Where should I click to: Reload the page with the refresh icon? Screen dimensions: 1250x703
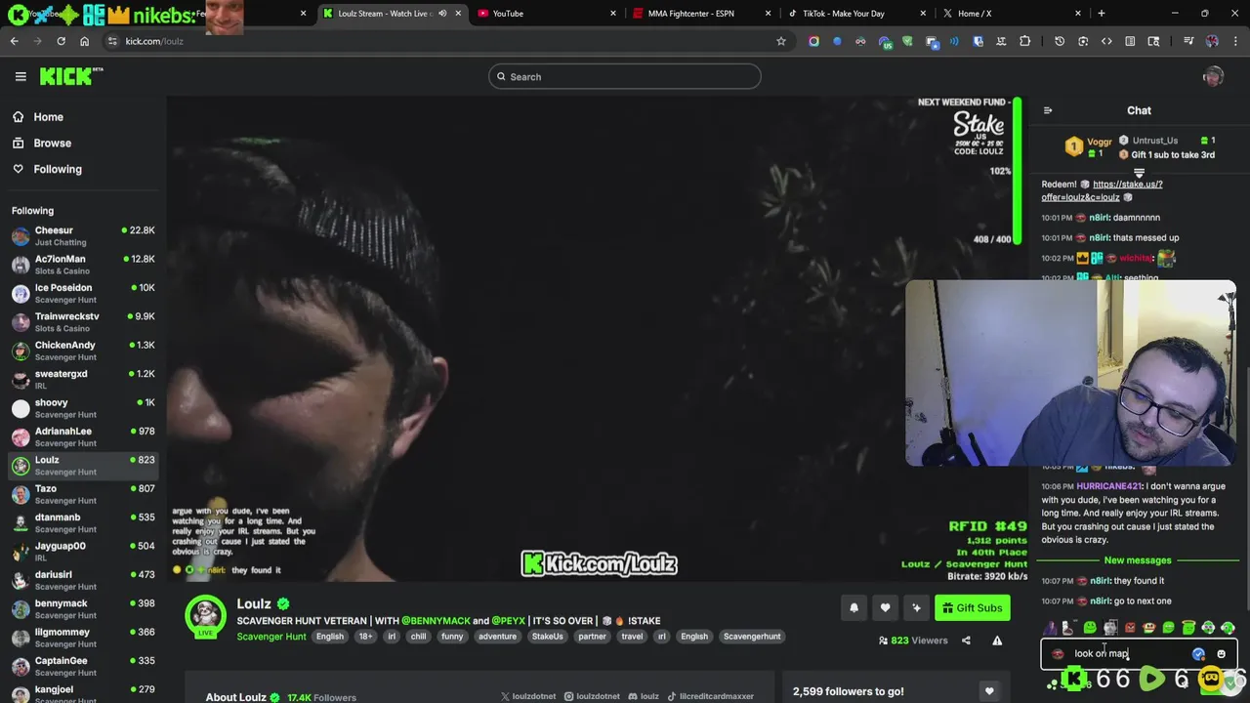click(x=61, y=41)
